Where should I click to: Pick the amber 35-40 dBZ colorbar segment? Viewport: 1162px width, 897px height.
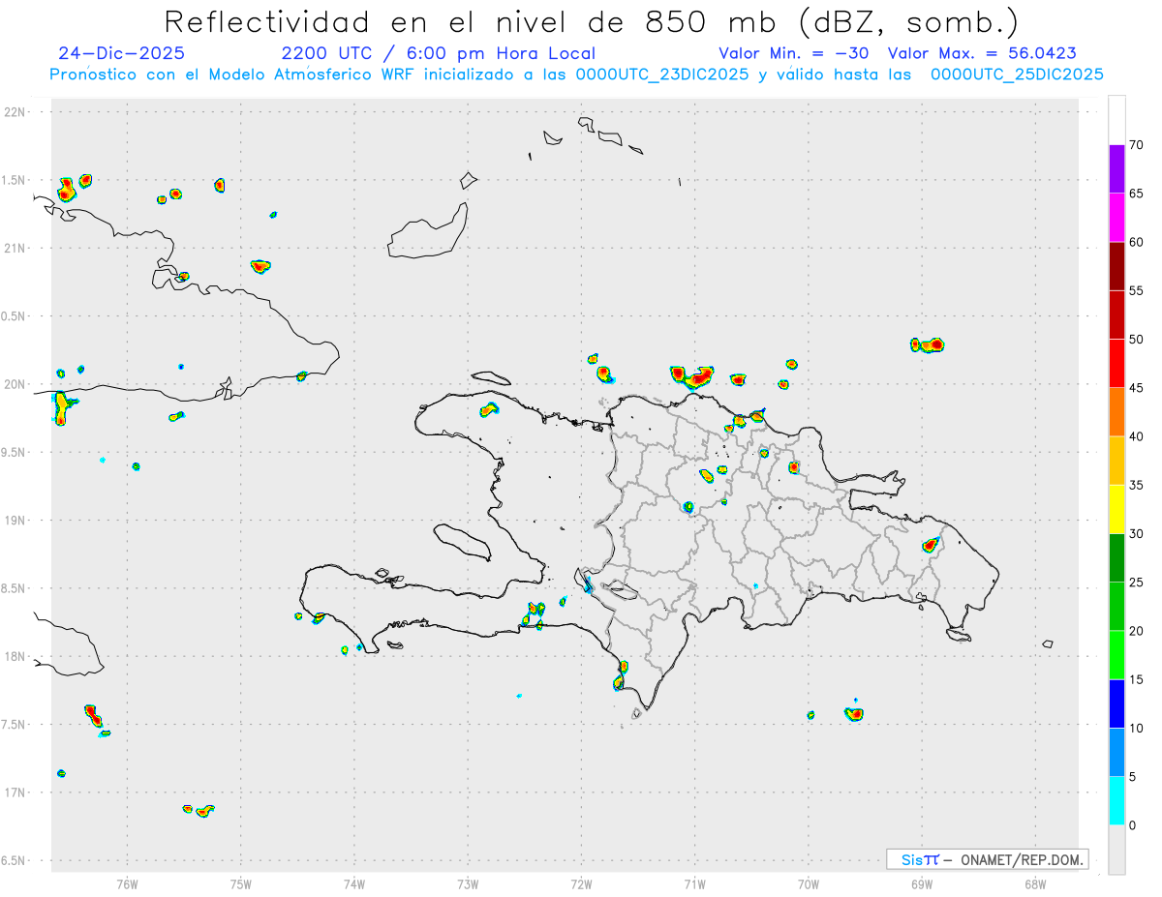[x=1116, y=461]
